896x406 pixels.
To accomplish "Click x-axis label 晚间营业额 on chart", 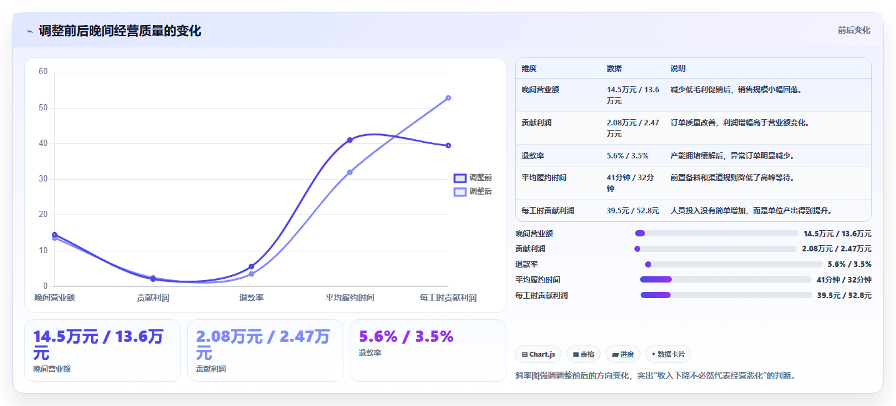I will click(x=54, y=298).
